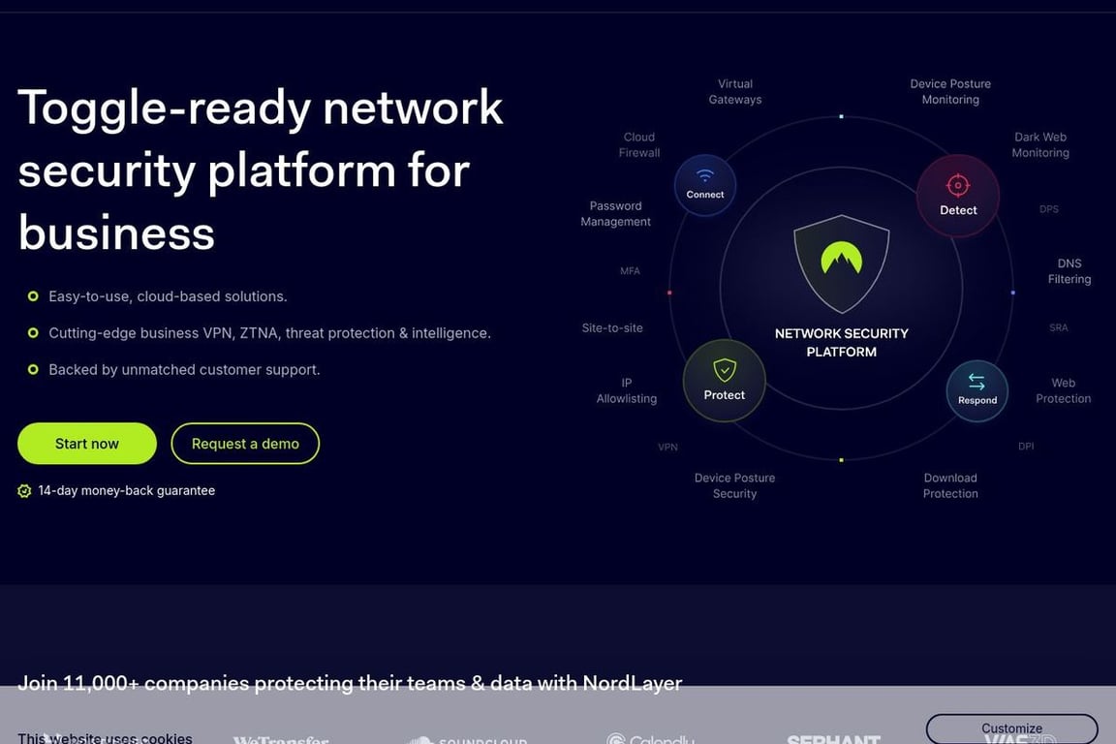Viewport: 1116px width, 744px height.
Task: Start now with the green button
Action: 87,444
